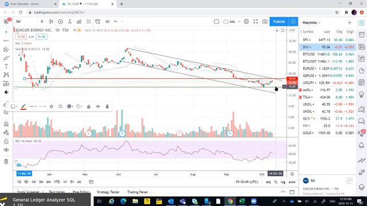This screenshot has height=206, width=367.
Task: Hide selected drawing via floating toolbar eye
Action: (x=98, y=106)
